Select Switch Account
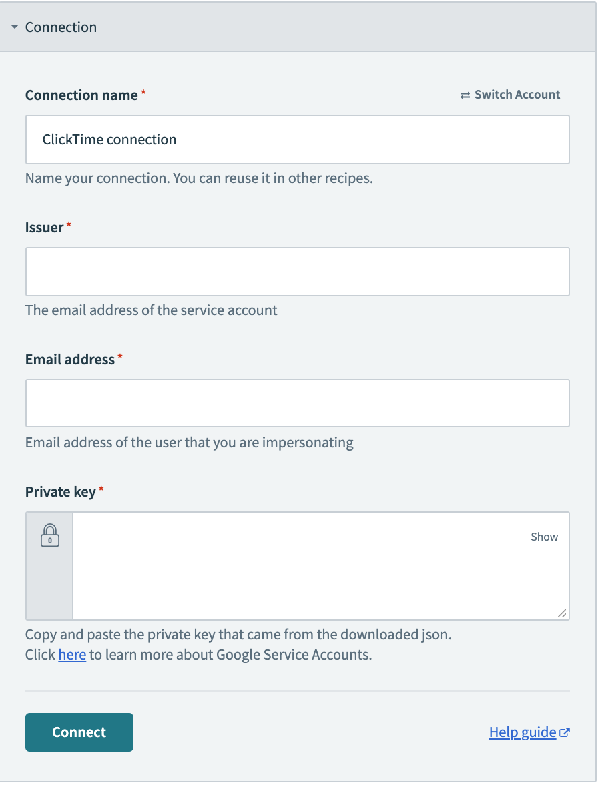This screenshot has width=598, height=785. (517, 94)
